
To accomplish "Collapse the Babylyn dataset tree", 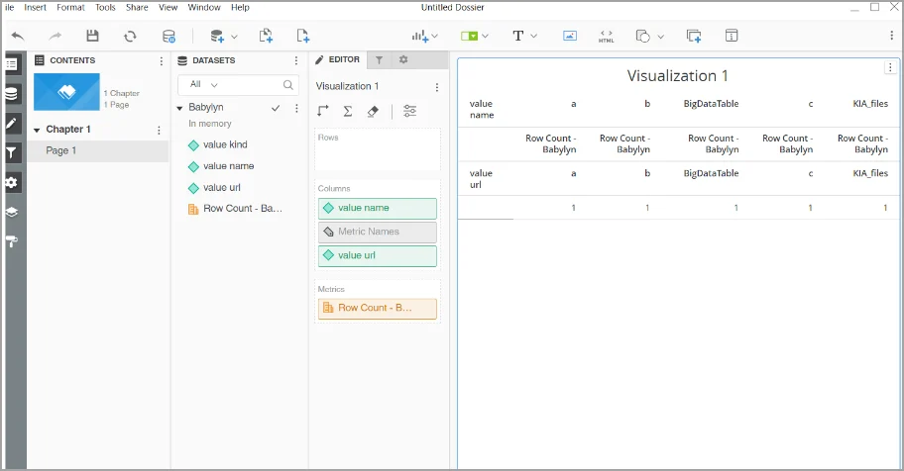I will [x=179, y=108].
